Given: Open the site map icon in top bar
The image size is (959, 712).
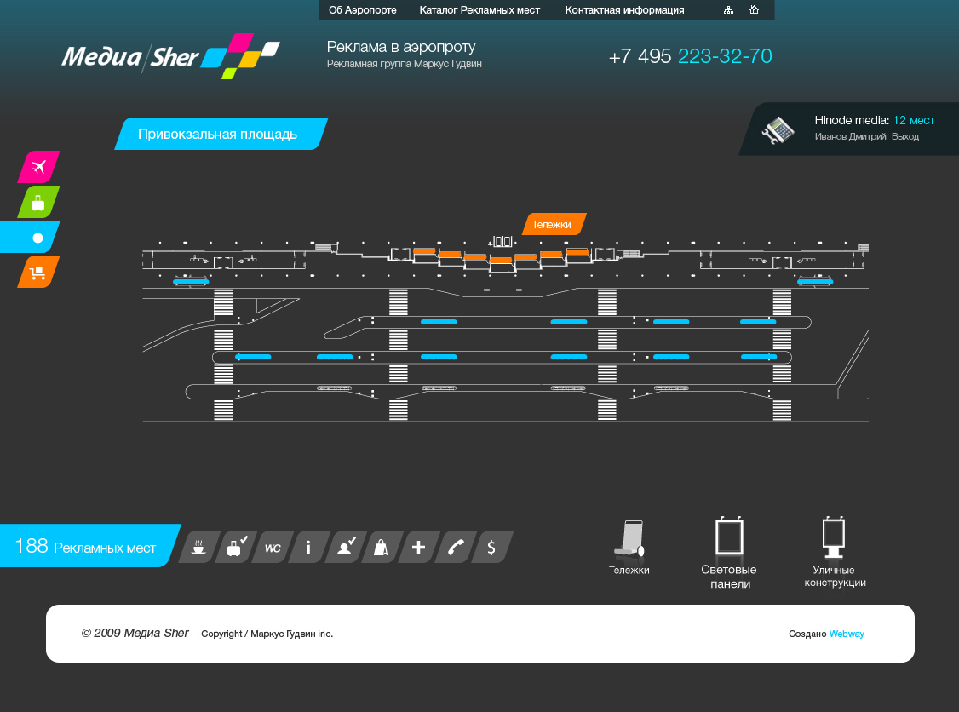Looking at the screenshot, I should pyautogui.click(x=728, y=9).
